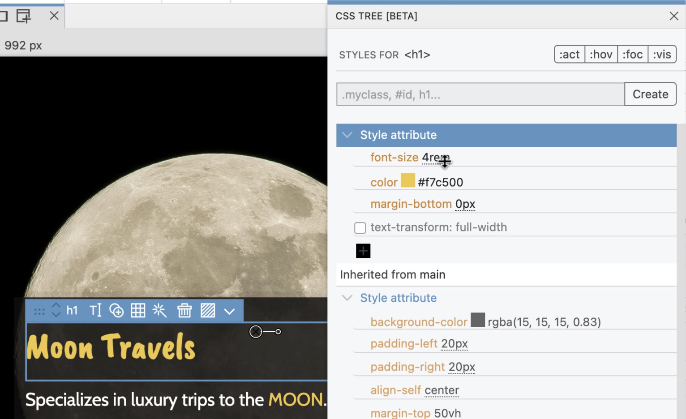
Task: Click the rgba(15, 15, 15, 0.83) value
Action: click(544, 322)
